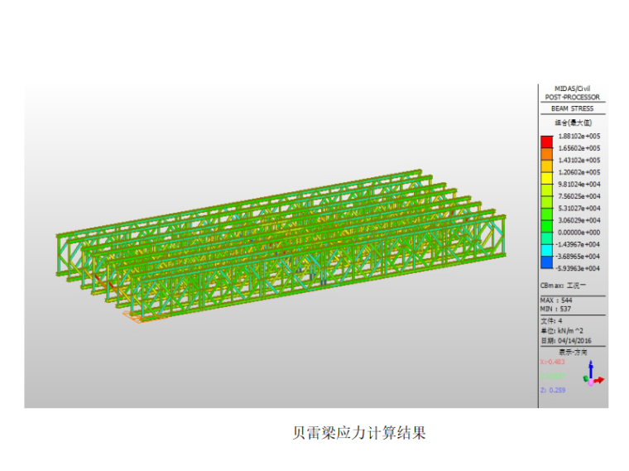Click the 单位: kN/m^2 unit label
The width and height of the screenshot is (629, 471).
pos(562,330)
